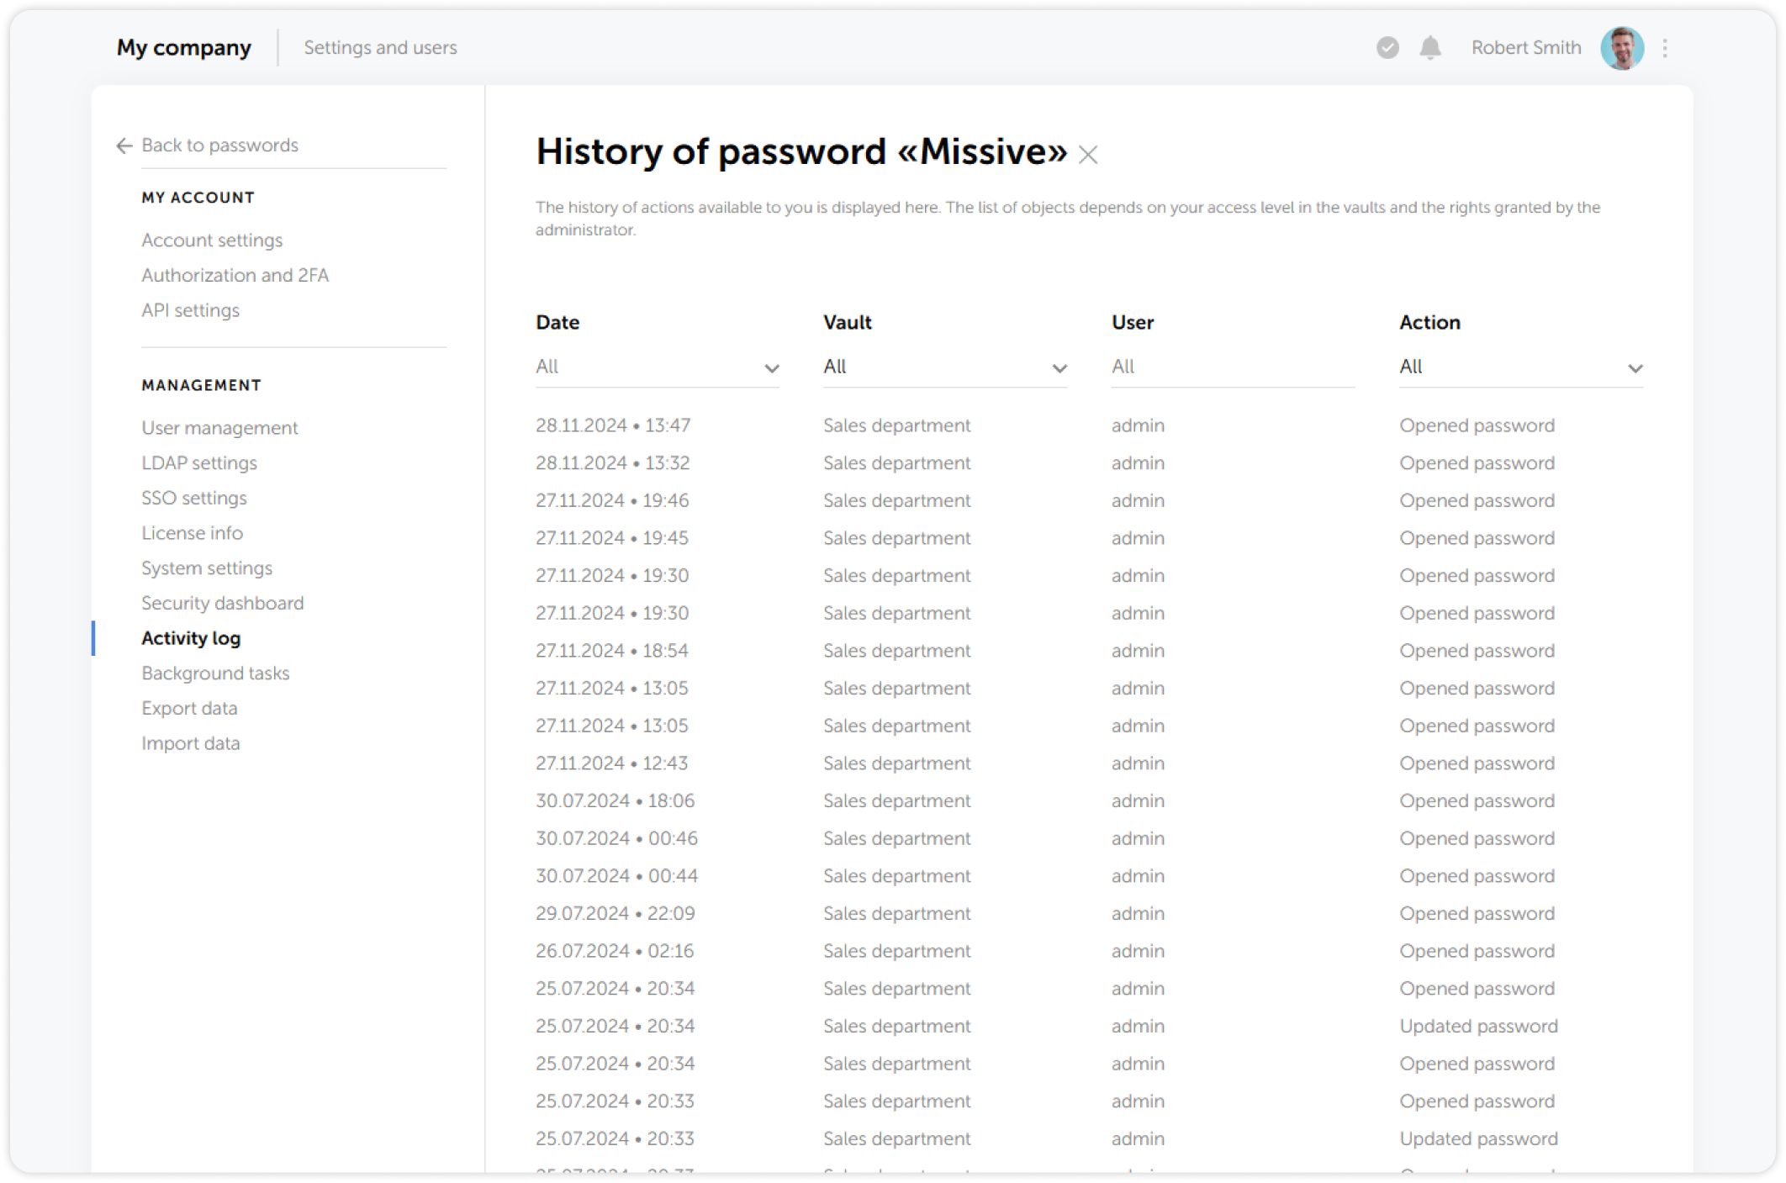Open notifications via the bell icon
This screenshot has height=1183, width=1786.
click(1430, 48)
